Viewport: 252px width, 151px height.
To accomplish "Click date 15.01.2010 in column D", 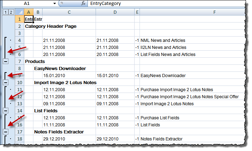I will (108, 75).
